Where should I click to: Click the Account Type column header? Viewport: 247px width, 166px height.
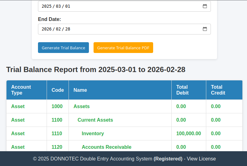(x=27, y=90)
